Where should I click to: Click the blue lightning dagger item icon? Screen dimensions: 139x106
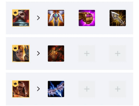click(x=56, y=89)
